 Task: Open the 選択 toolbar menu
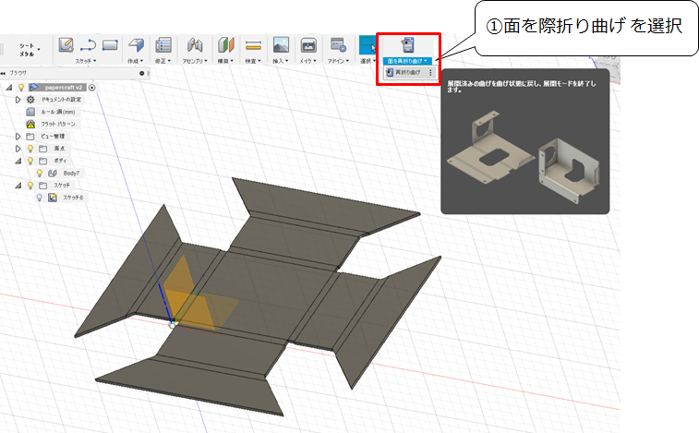coord(368,61)
